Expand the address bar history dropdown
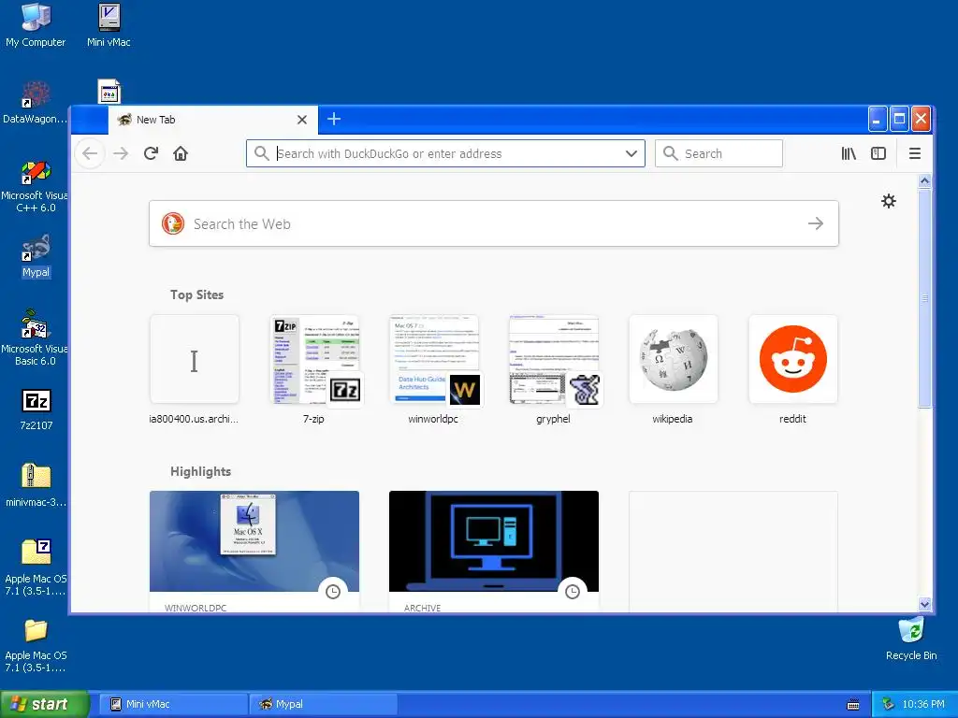This screenshot has height=718, width=958. point(631,153)
